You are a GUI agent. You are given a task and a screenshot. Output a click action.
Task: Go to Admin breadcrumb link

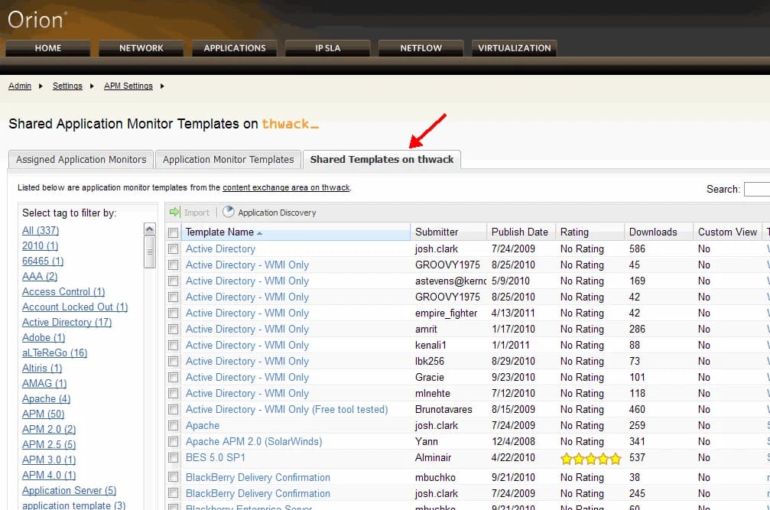20,86
